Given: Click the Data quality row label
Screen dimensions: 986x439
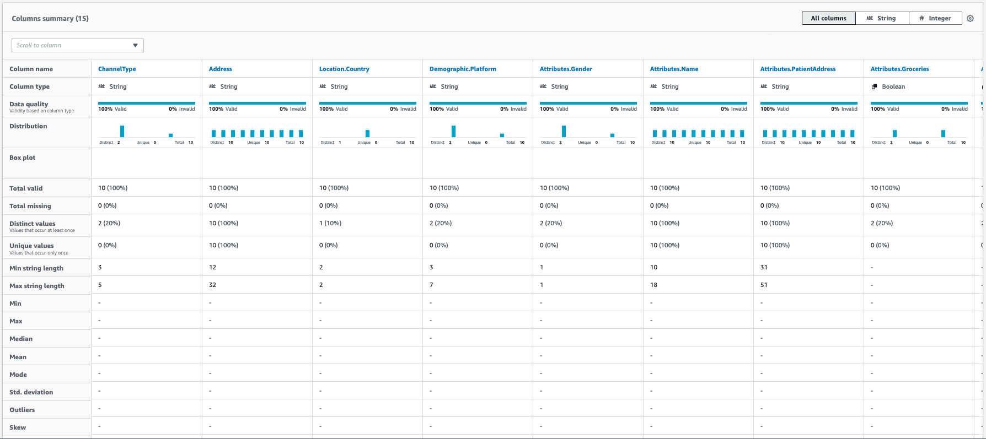Looking at the screenshot, I should [x=29, y=104].
